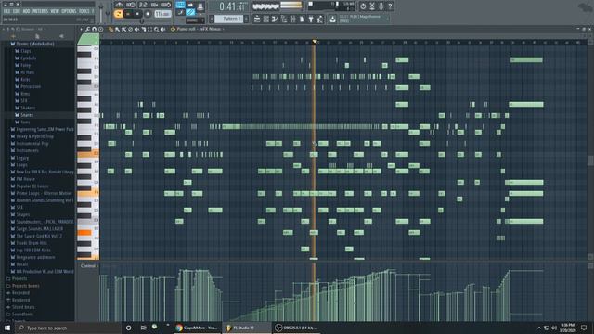Open the FILE menu
594x334 pixels.
pos(6,11)
